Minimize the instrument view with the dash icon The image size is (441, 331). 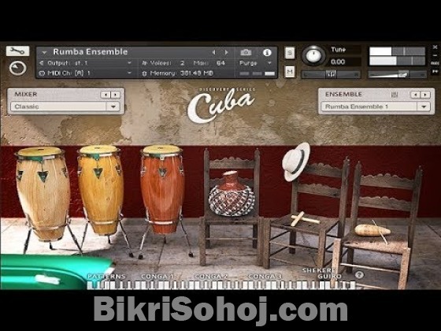[435, 55]
